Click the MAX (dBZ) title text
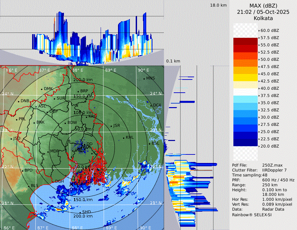 (263, 6)
